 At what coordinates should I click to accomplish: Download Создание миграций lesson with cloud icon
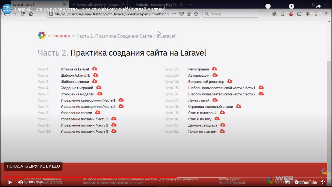(99, 88)
